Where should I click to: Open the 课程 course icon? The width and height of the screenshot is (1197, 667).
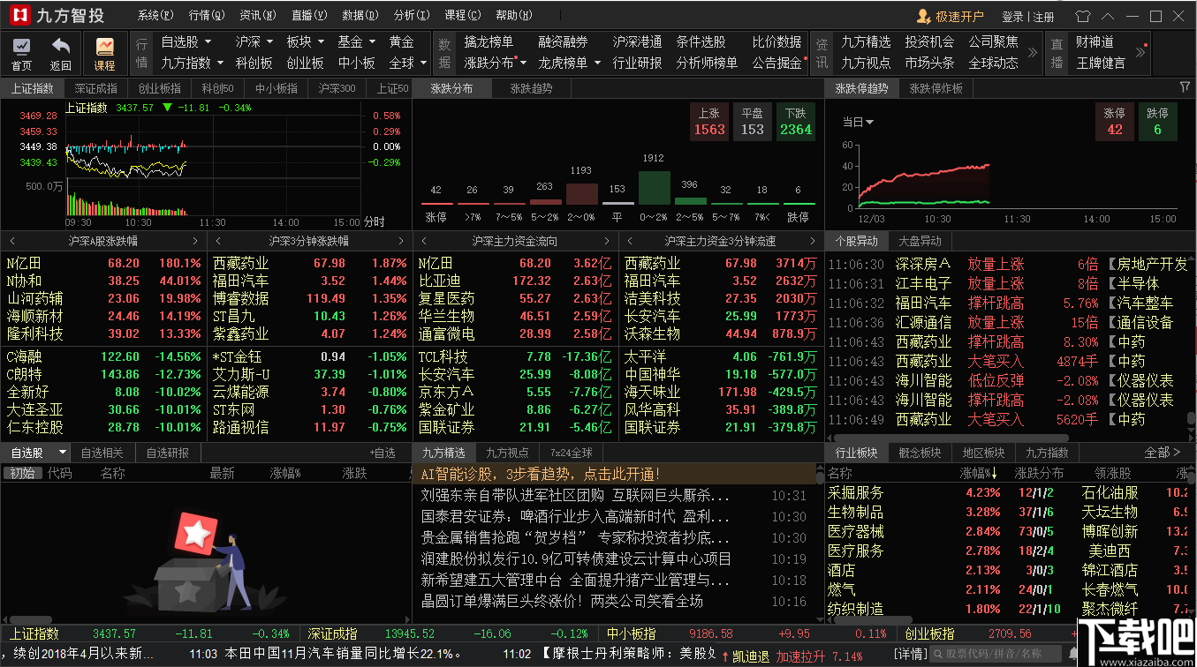104,46
